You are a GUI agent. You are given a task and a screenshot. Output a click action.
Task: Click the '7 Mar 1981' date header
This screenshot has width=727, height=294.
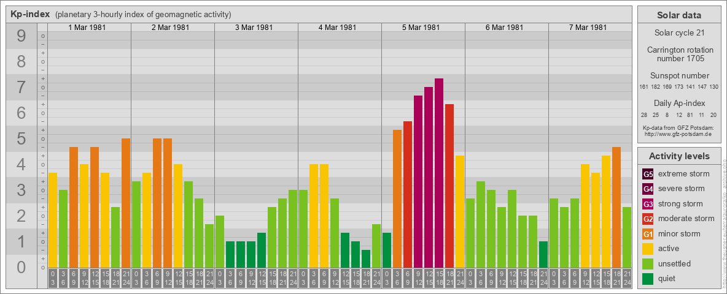click(588, 28)
